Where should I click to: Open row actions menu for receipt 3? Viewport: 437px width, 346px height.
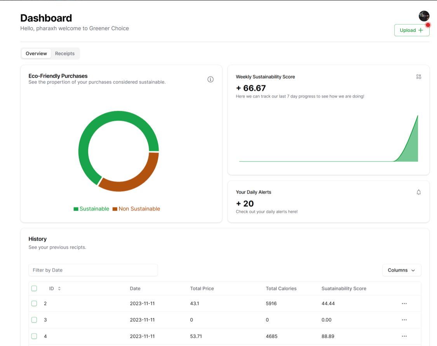click(404, 320)
